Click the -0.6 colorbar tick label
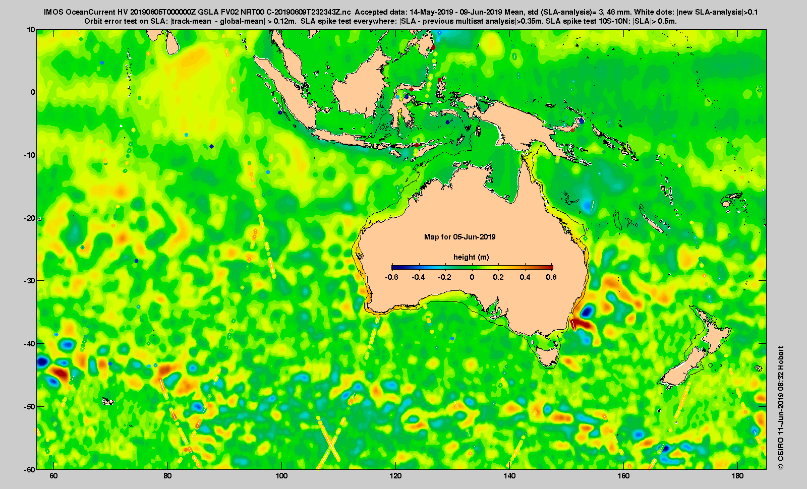Image resolution: width=807 pixels, height=489 pixels. point(391,277)
